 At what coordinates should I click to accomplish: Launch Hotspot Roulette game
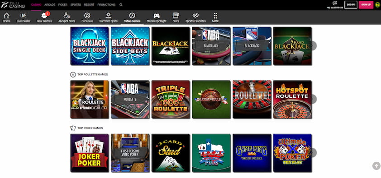(x=292, y=100)
